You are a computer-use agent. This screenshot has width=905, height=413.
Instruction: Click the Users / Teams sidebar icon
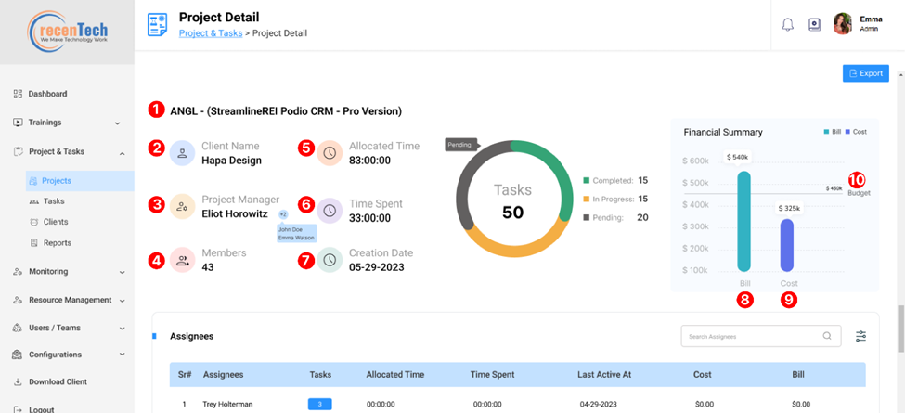click(x=18, y=328)
